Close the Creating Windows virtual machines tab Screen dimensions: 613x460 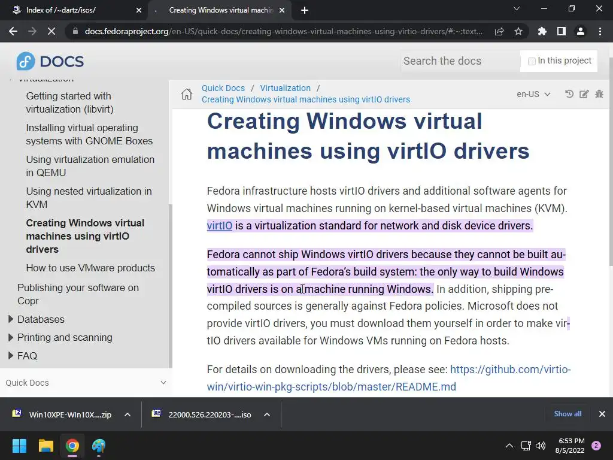282,10
